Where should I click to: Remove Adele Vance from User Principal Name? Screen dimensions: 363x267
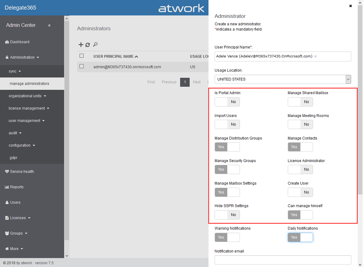pos(315,56)
